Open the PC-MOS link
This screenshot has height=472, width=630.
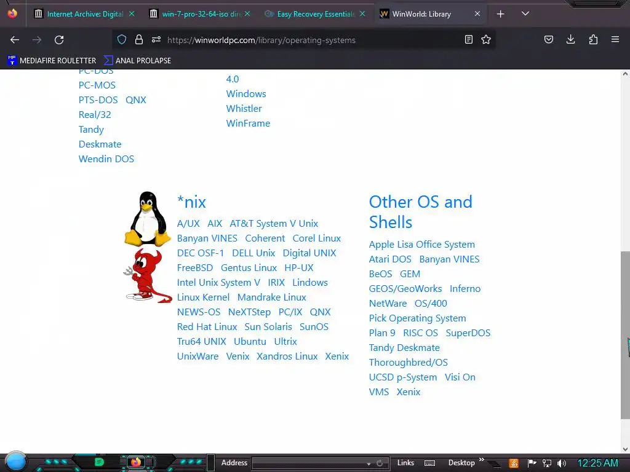97,85
